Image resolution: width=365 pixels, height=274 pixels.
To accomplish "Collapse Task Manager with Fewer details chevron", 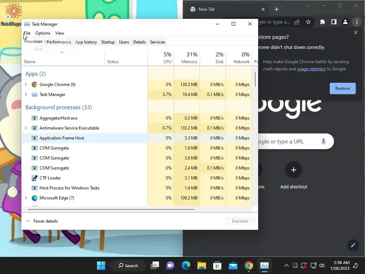I will pos(27,221).
